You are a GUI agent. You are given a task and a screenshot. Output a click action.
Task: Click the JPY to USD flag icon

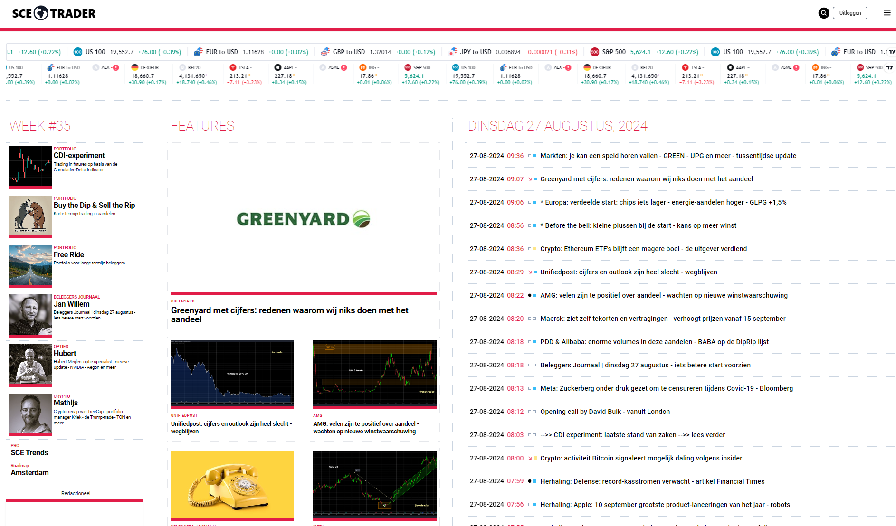[x=453, y=52]
